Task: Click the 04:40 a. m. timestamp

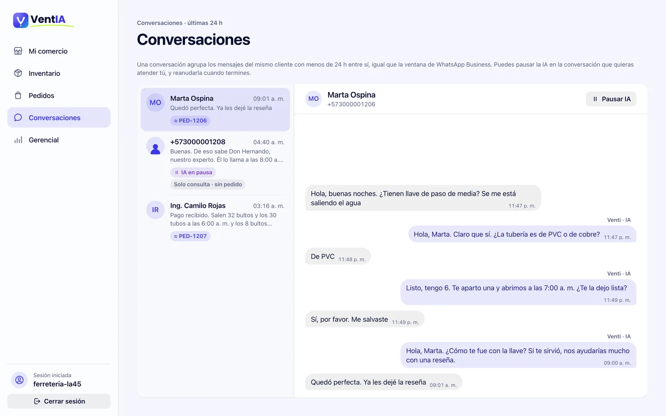Action: coord(268,142)
